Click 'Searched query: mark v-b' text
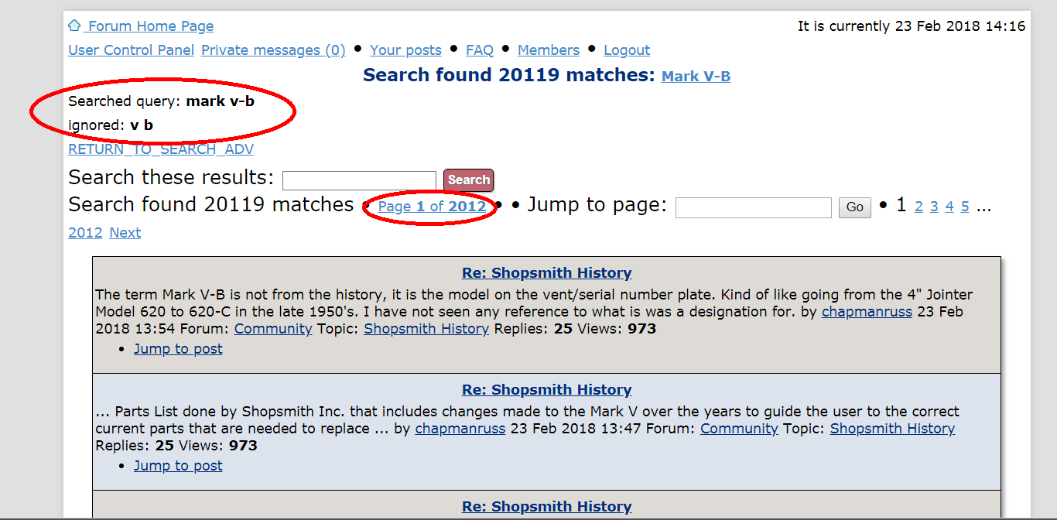Viewport: 1057px width, 520px height. point(161,101)
